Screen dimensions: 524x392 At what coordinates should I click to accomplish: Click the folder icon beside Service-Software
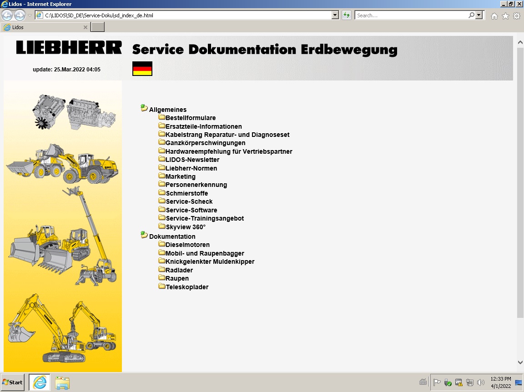pyautogui.click(x=162, y=210)
